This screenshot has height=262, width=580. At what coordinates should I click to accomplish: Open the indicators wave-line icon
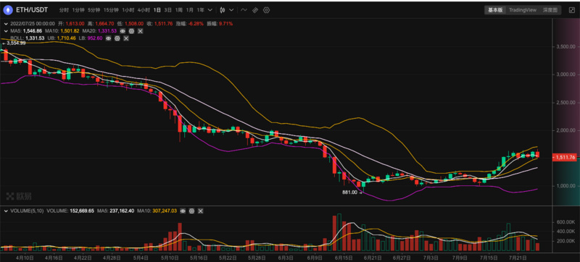pos(244,10)
